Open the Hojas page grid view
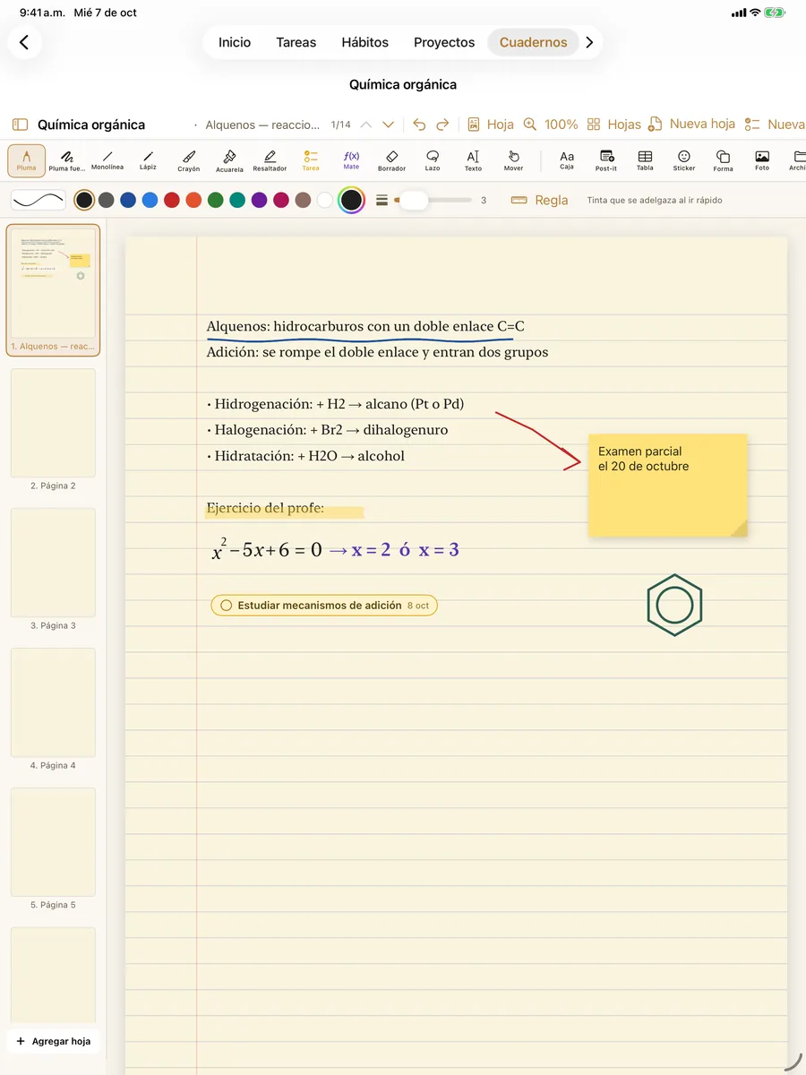Viewport: 806px width, 1075px height. pyautogui.click(x=614, y=125)
